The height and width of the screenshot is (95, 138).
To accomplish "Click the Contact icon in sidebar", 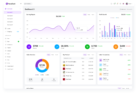I will coord(6,57).
